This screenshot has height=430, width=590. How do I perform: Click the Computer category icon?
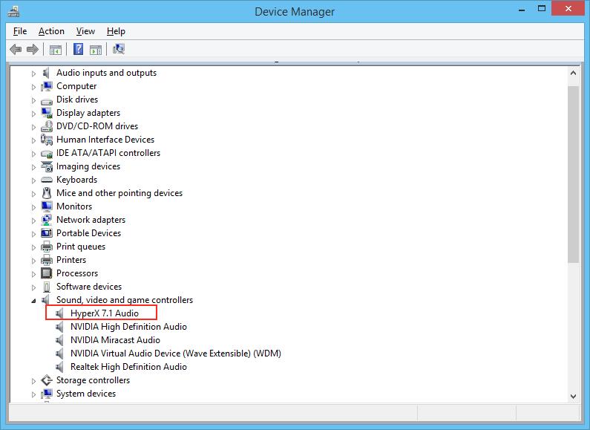pyautogui.click(x=47, y=86)
